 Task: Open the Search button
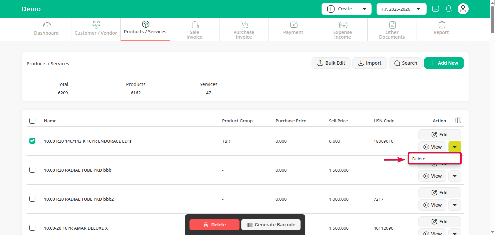[x=406, y=63]
